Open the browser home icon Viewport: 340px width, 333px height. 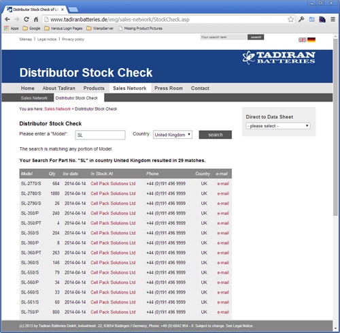click(x=36, y=19)
